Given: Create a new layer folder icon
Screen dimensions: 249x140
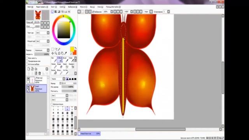Looking at the screenshot, I should point(36,69).
